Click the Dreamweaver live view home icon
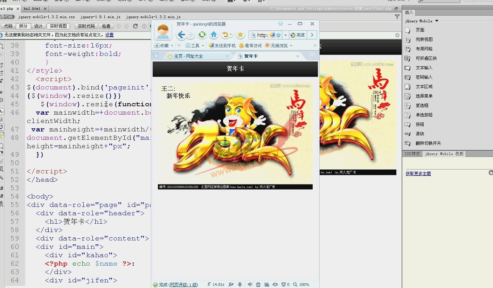 [144, 26]
